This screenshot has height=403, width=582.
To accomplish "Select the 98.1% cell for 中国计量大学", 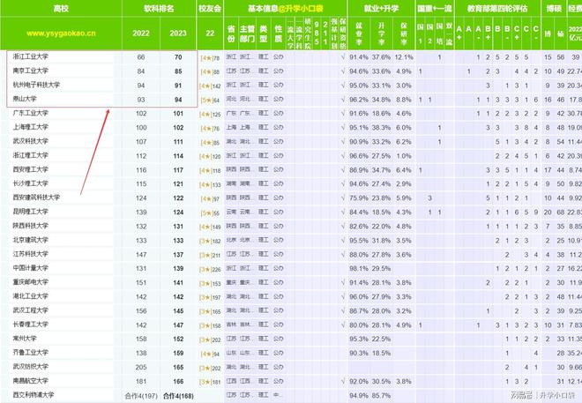I will pos(359,269).
